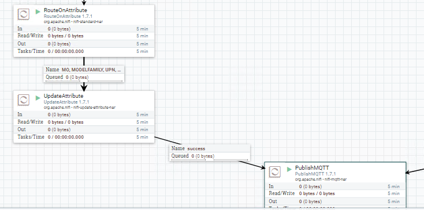Click the Out row of UpdateAttribute
Screen dimensions: 424x210
pyautogui.click(x=84, y=129)
